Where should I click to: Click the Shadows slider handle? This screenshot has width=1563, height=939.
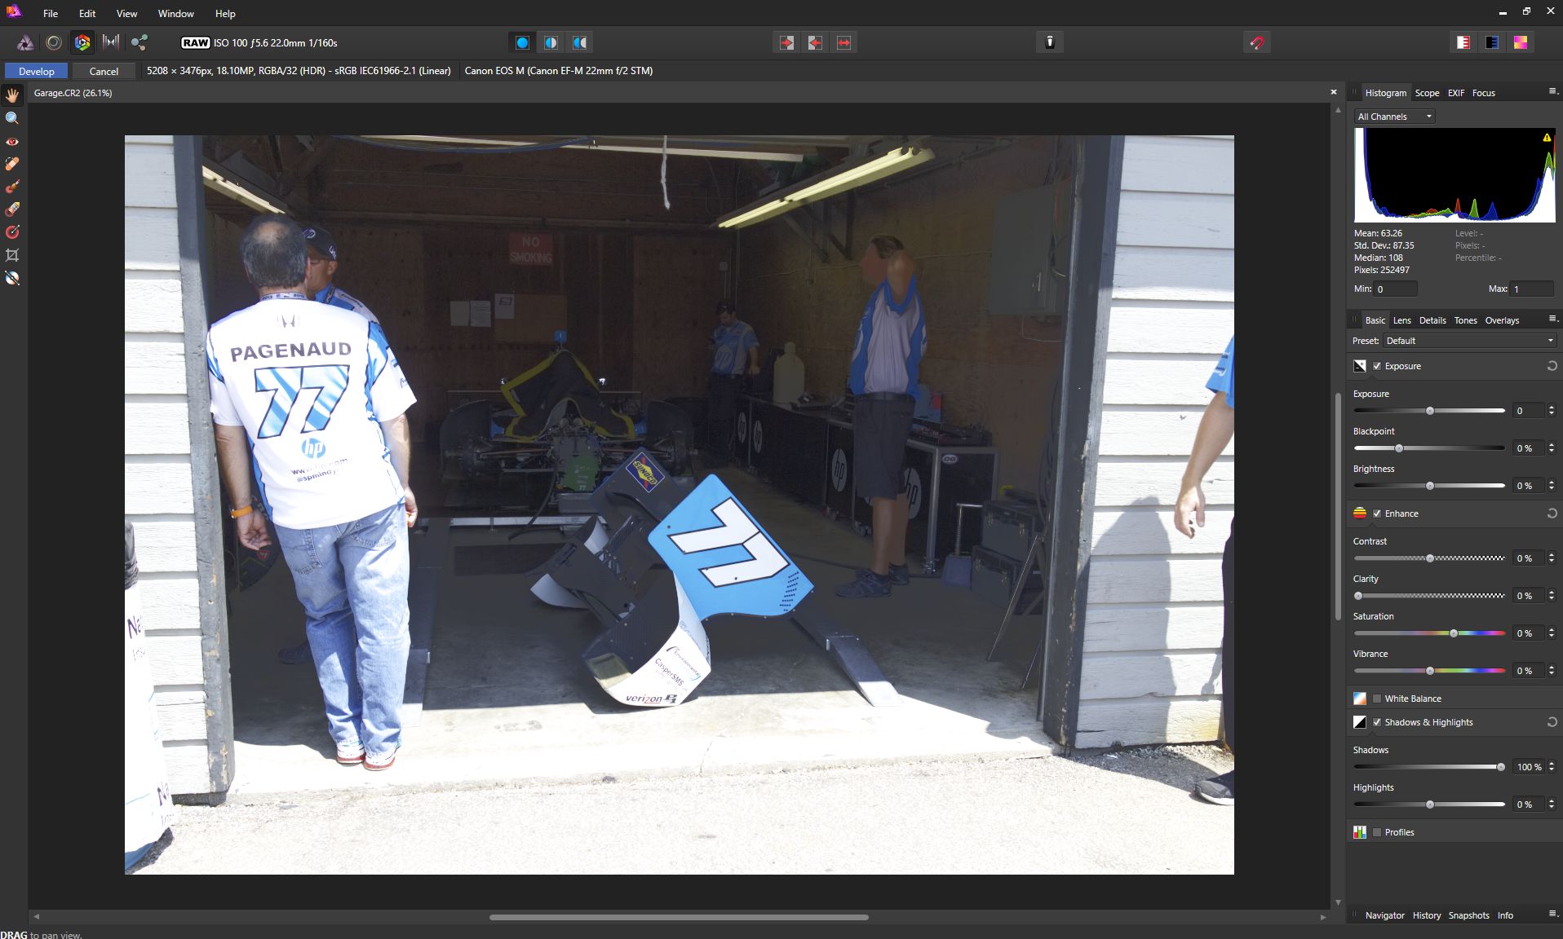click(x=1500, y=767)
